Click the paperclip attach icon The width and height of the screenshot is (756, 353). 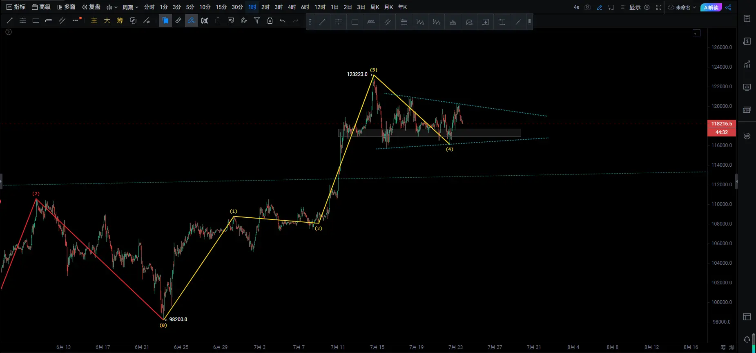tap(244, 20)
